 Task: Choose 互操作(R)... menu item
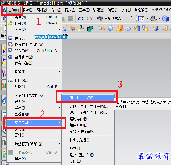(x=34, y=114)
